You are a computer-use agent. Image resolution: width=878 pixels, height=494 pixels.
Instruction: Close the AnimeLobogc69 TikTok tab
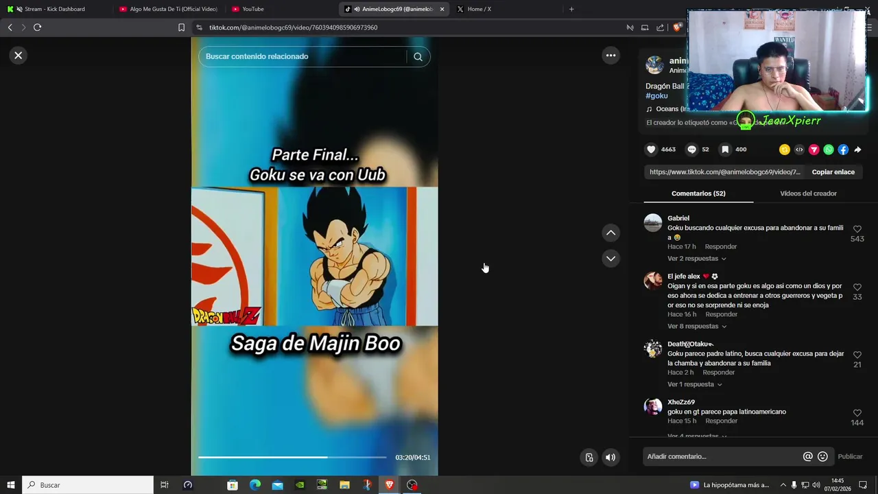click(442, 9)
